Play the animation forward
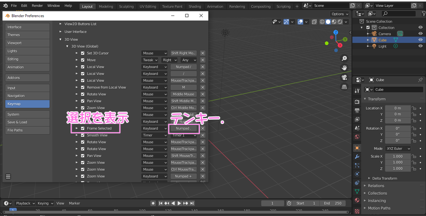 179,203
